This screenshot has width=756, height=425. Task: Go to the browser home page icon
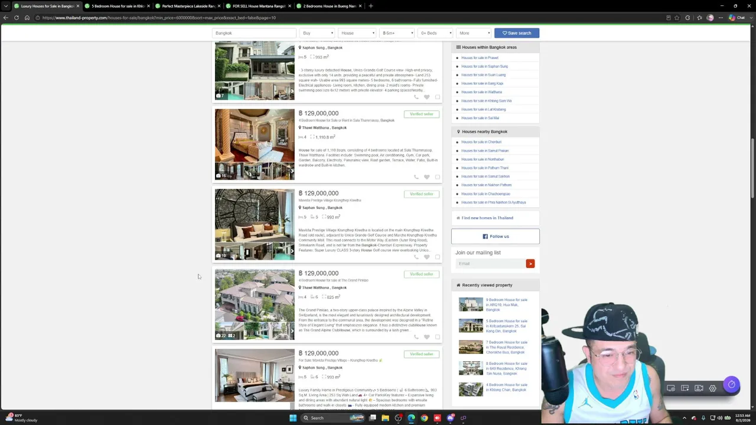click(x=27, y=18)
